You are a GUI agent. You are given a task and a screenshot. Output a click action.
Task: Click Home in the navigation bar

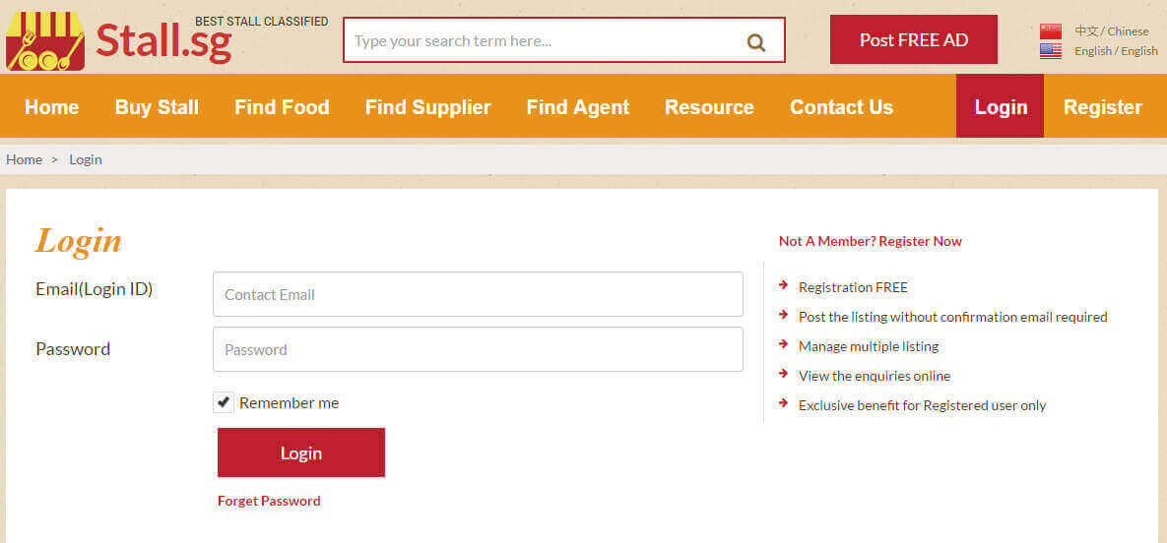[x=51, y=107]
